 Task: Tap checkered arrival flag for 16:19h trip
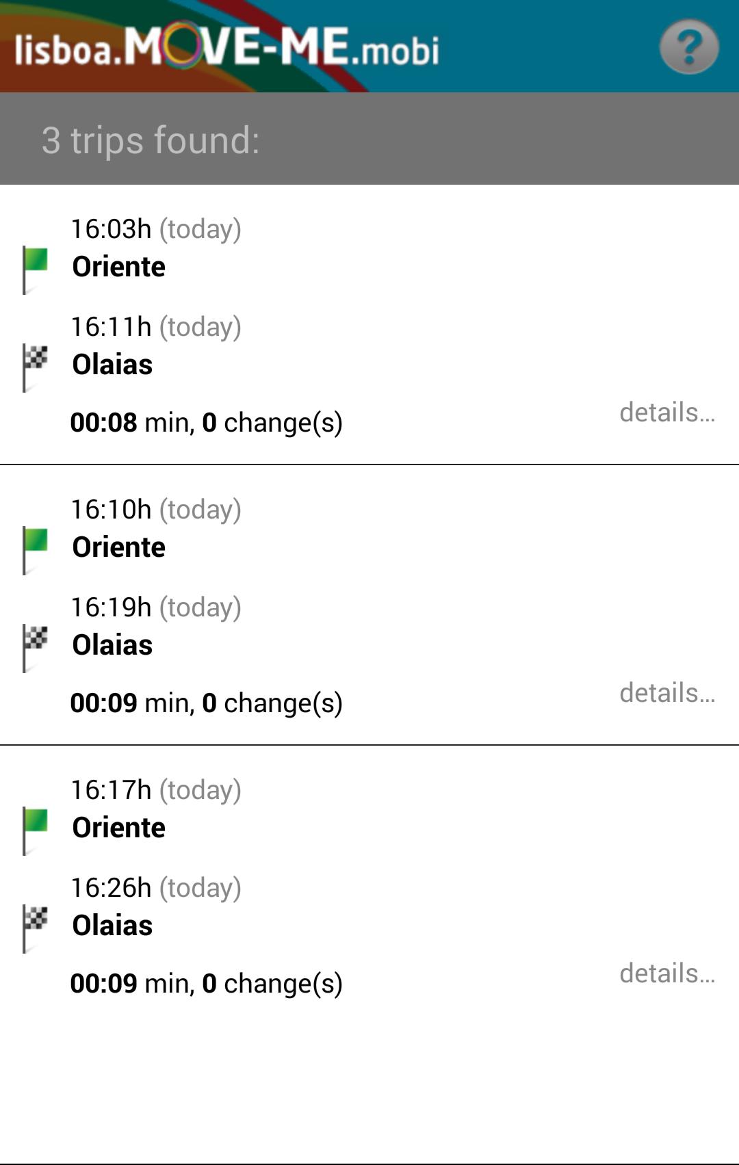36,646
